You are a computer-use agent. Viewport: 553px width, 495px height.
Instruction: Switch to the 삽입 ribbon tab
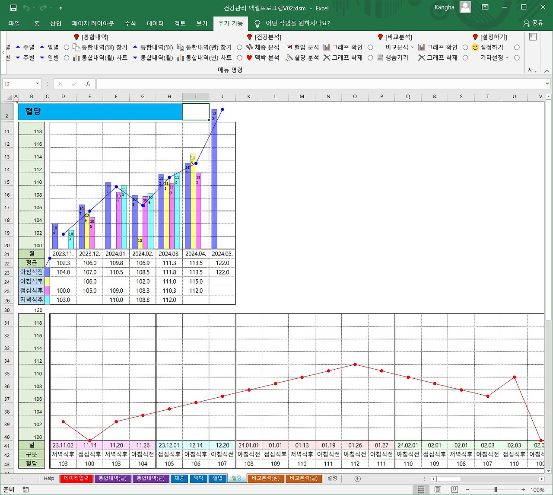pos(56,23)
